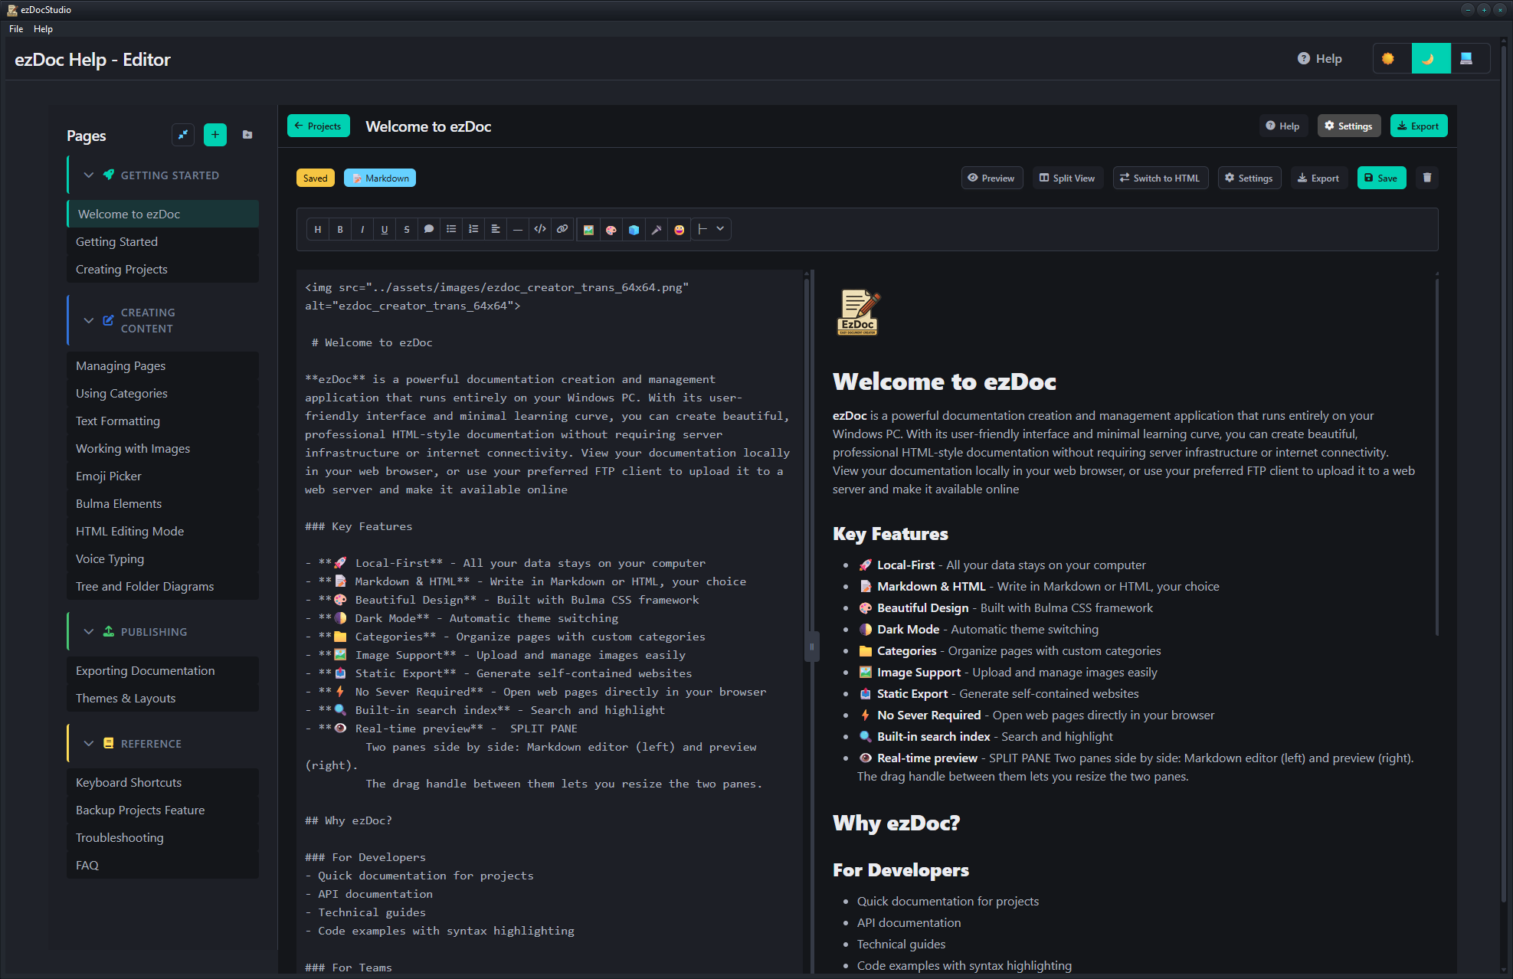Open the table insert dropdown arrow
Viewport: 1513px width, 979px height.
(720, 229)
